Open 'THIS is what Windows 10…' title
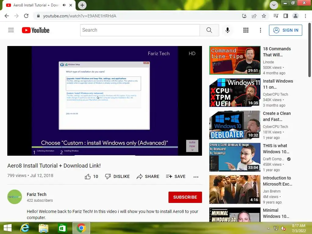Screen dimensions: 312x234 [x=276, y=149]
